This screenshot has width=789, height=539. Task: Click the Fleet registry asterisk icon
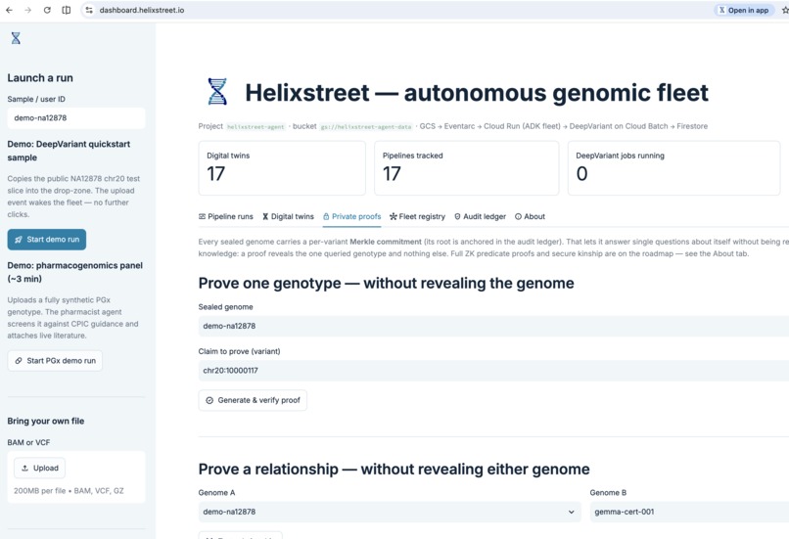393,217
